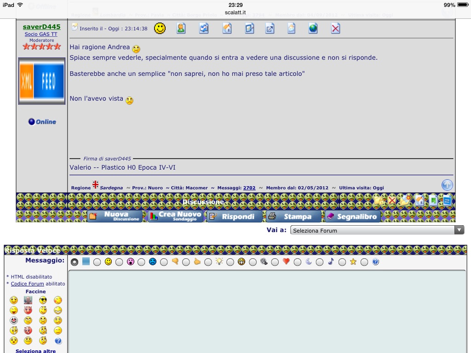Click the blue up-arrow back to top icon
The width and height of the screenshot is (471, 353).
(x=447, y=185)
